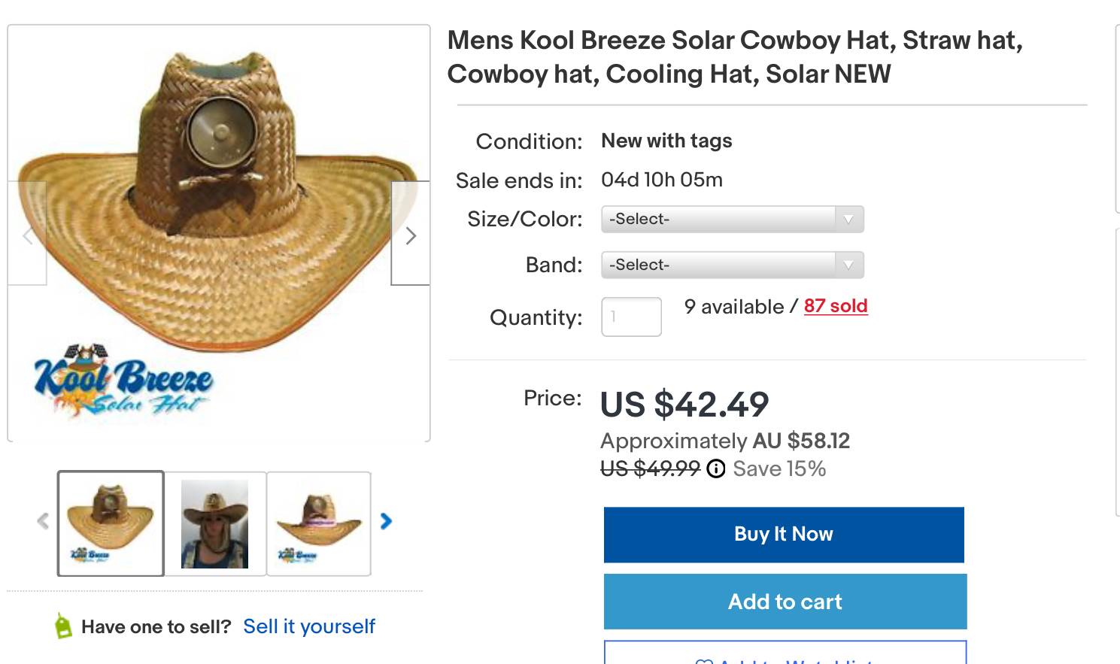Click the 'Have one to sell?' text
The image size is (1120, 664).
click(156, 626)
